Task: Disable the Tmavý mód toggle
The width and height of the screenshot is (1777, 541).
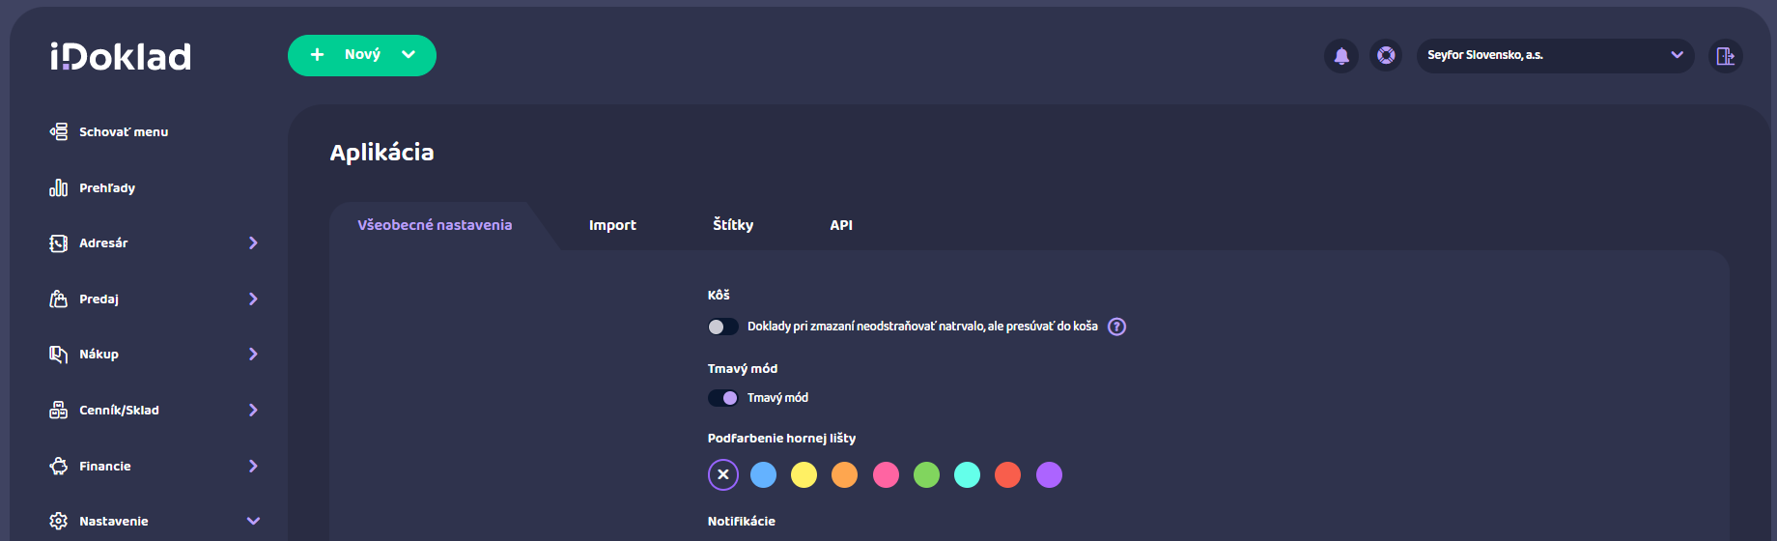Action: click(x=722, y=398)
